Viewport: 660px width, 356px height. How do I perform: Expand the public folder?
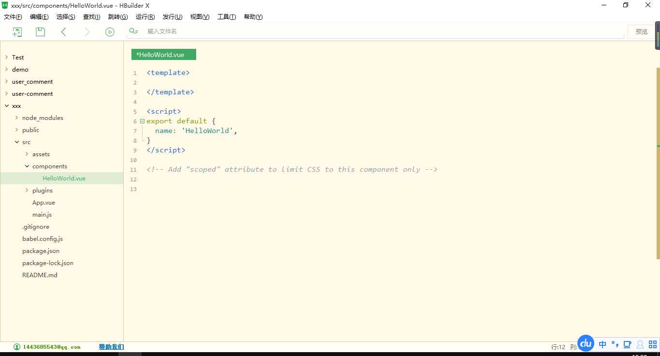tap(16, 130)
